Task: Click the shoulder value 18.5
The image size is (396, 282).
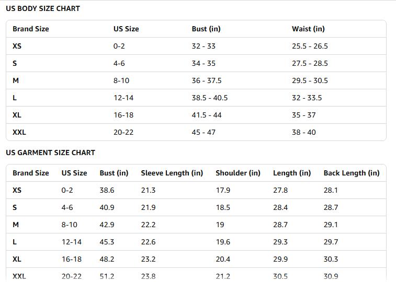Action: click(223, 207)
